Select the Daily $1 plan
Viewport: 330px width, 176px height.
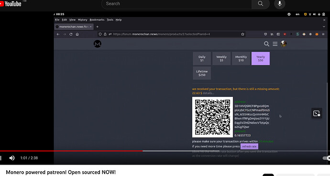pos(202,59)
